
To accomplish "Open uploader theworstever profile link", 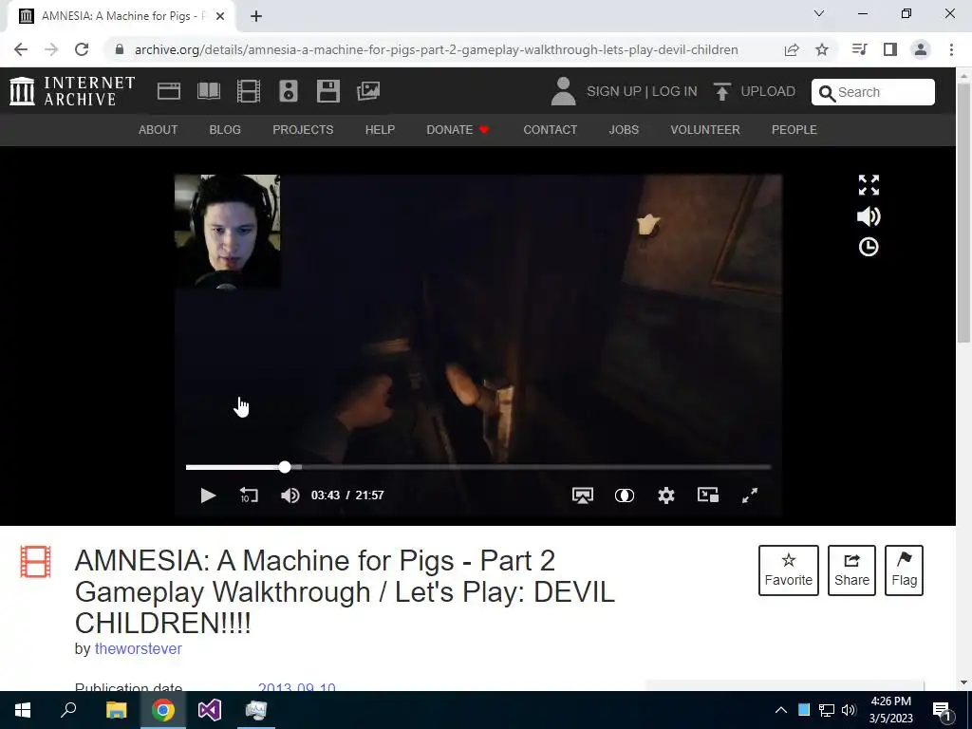I will tap(139, 649).
